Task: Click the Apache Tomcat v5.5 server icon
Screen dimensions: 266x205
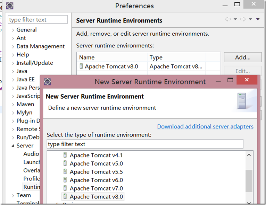Action: tap(65, 171)
